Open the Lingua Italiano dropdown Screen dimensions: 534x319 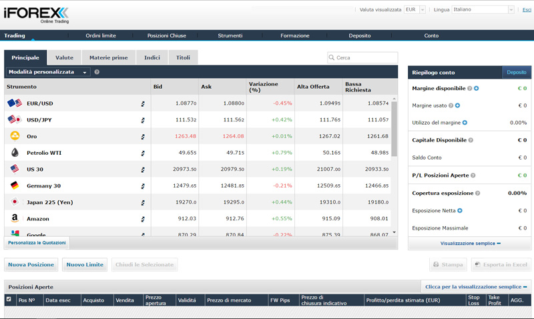[x=483, y=9]
